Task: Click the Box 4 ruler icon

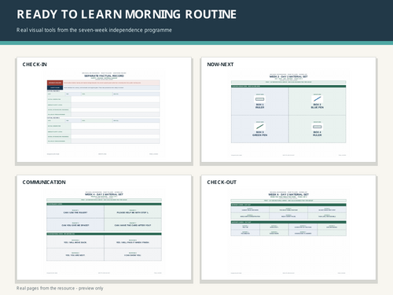Action: tap(317, 127)
